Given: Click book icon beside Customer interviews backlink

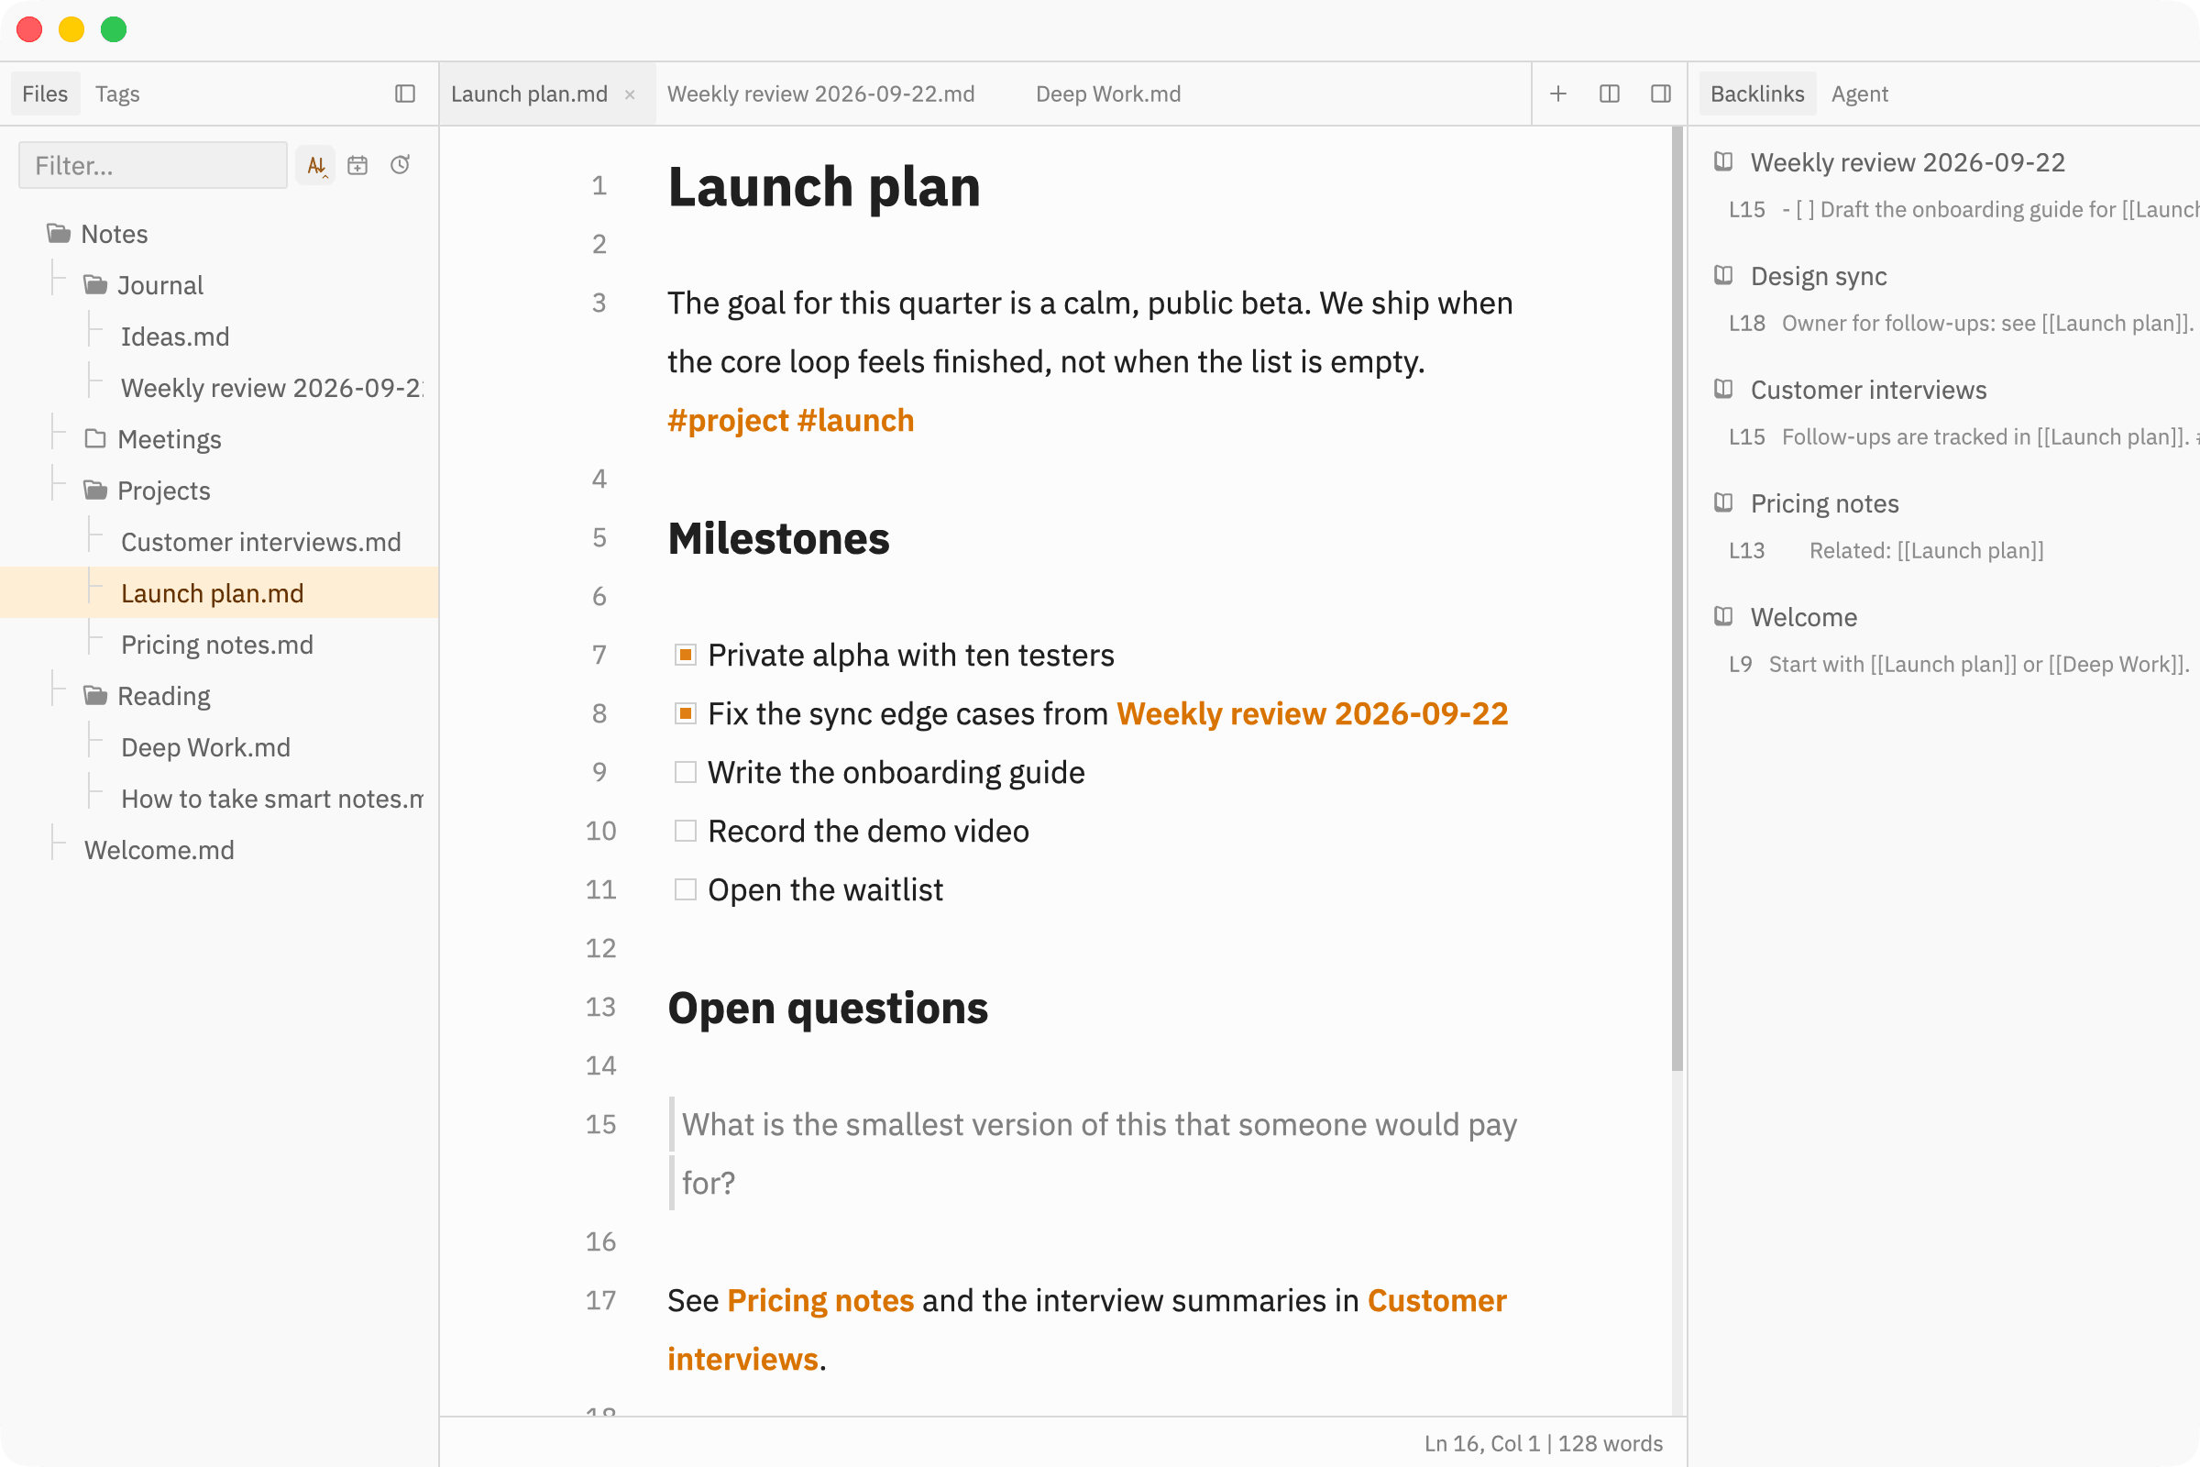Looking at the screenshot, I should tap(1724, 389).
